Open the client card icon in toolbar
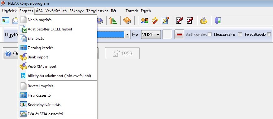 coord(5,21)
